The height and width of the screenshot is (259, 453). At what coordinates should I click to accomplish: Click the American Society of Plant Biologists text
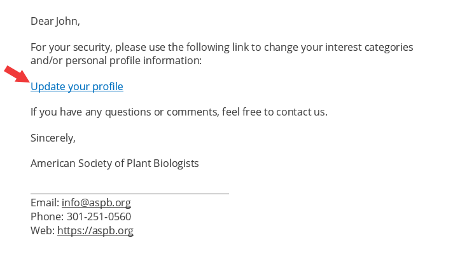point(115,164)
